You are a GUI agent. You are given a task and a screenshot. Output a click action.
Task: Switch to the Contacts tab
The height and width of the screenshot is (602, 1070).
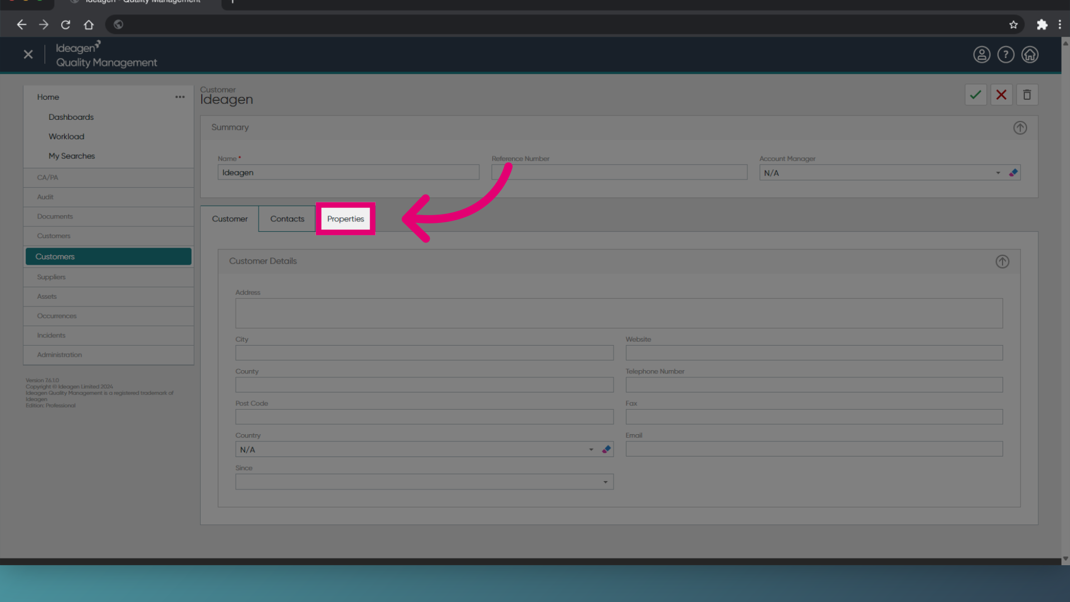pos(287,219)
